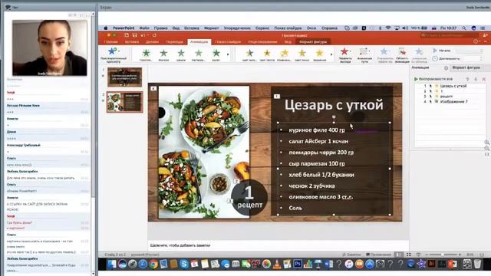Open the Файл menu
Image resolution: width=491 pixels, height=276 pixels.
[144, 28]
